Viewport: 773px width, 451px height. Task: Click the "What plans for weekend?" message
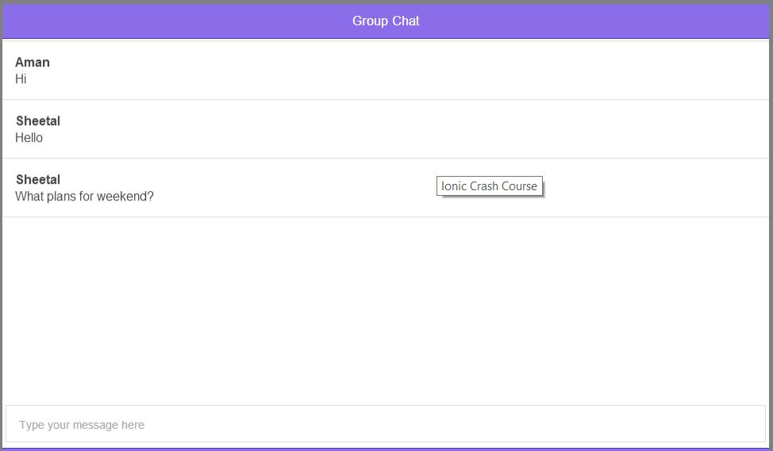84,197
